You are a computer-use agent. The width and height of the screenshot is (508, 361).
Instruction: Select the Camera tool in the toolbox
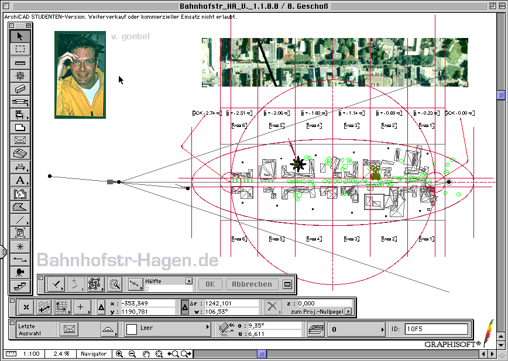coord(20,272)
